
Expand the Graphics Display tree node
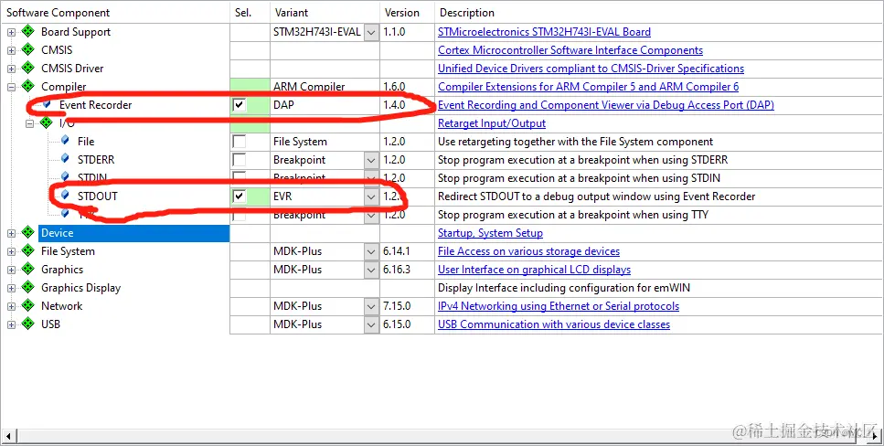[11, 288]
